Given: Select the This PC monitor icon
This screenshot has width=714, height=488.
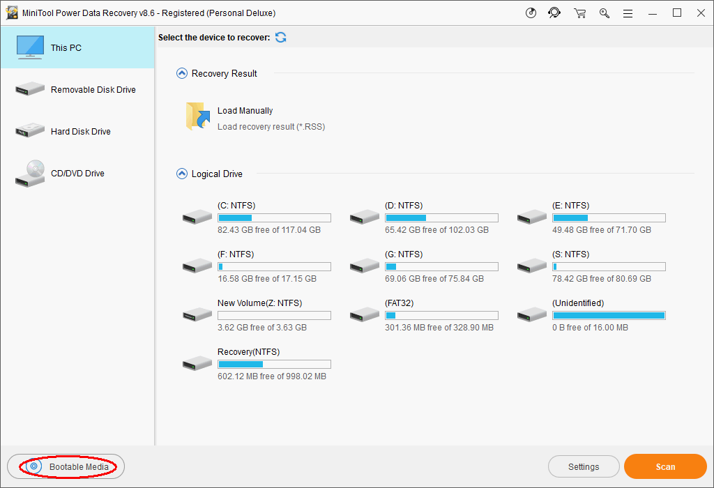Looking at the screenshot, I should click(x=30, y=47).
